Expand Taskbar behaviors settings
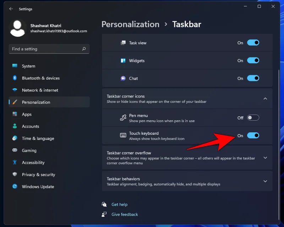 265,181
